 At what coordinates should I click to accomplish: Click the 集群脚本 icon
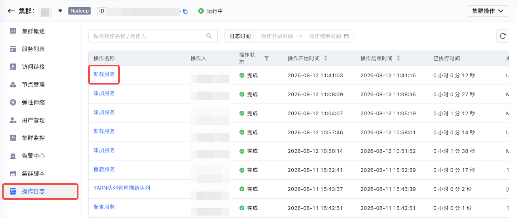tap(13, 174)
